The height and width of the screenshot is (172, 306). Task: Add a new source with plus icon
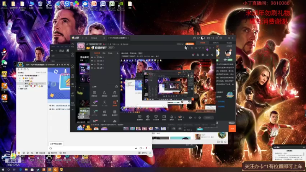(117, 53)
